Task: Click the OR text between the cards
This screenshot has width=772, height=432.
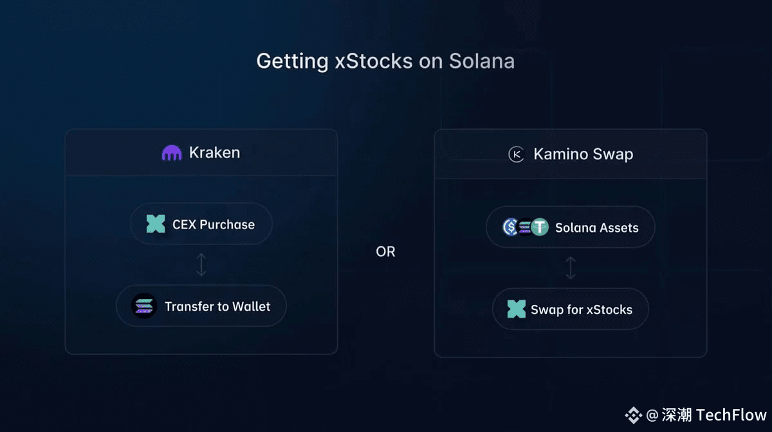Action: tap(386, 252)
